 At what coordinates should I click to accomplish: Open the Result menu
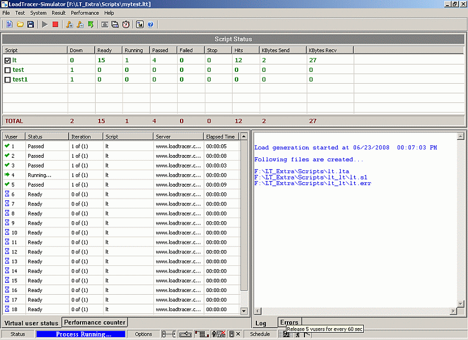[x=58, y=12]
